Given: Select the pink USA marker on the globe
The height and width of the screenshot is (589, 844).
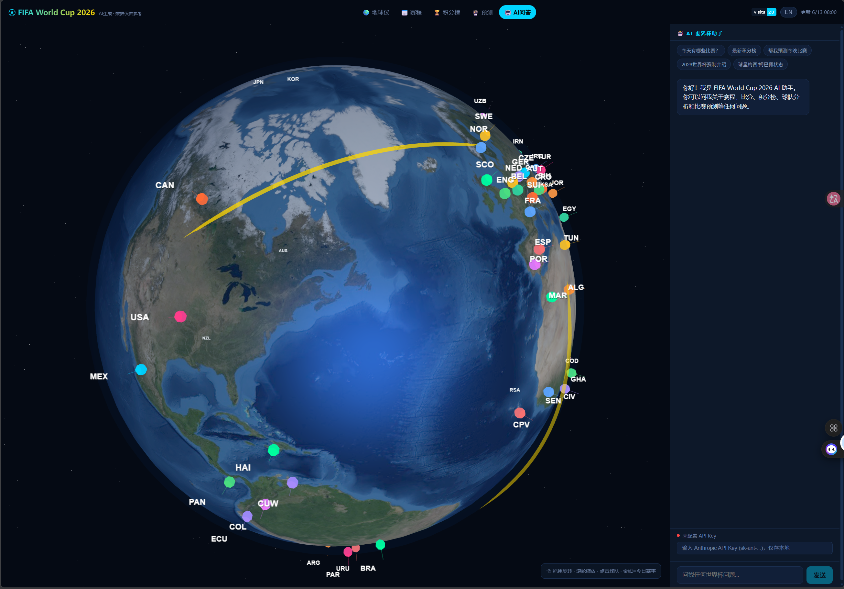Looking at the screenshot, I should [x=180, y=317].
